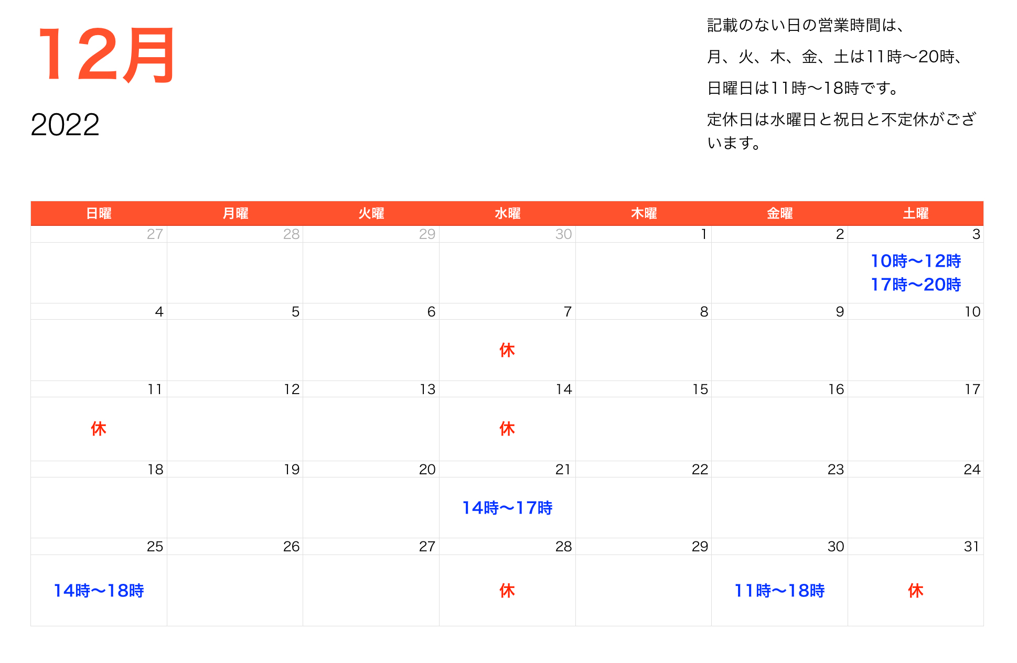Click date number 16
The height and width of the screenshot is (663, 1017).
(x=836, y=389)
